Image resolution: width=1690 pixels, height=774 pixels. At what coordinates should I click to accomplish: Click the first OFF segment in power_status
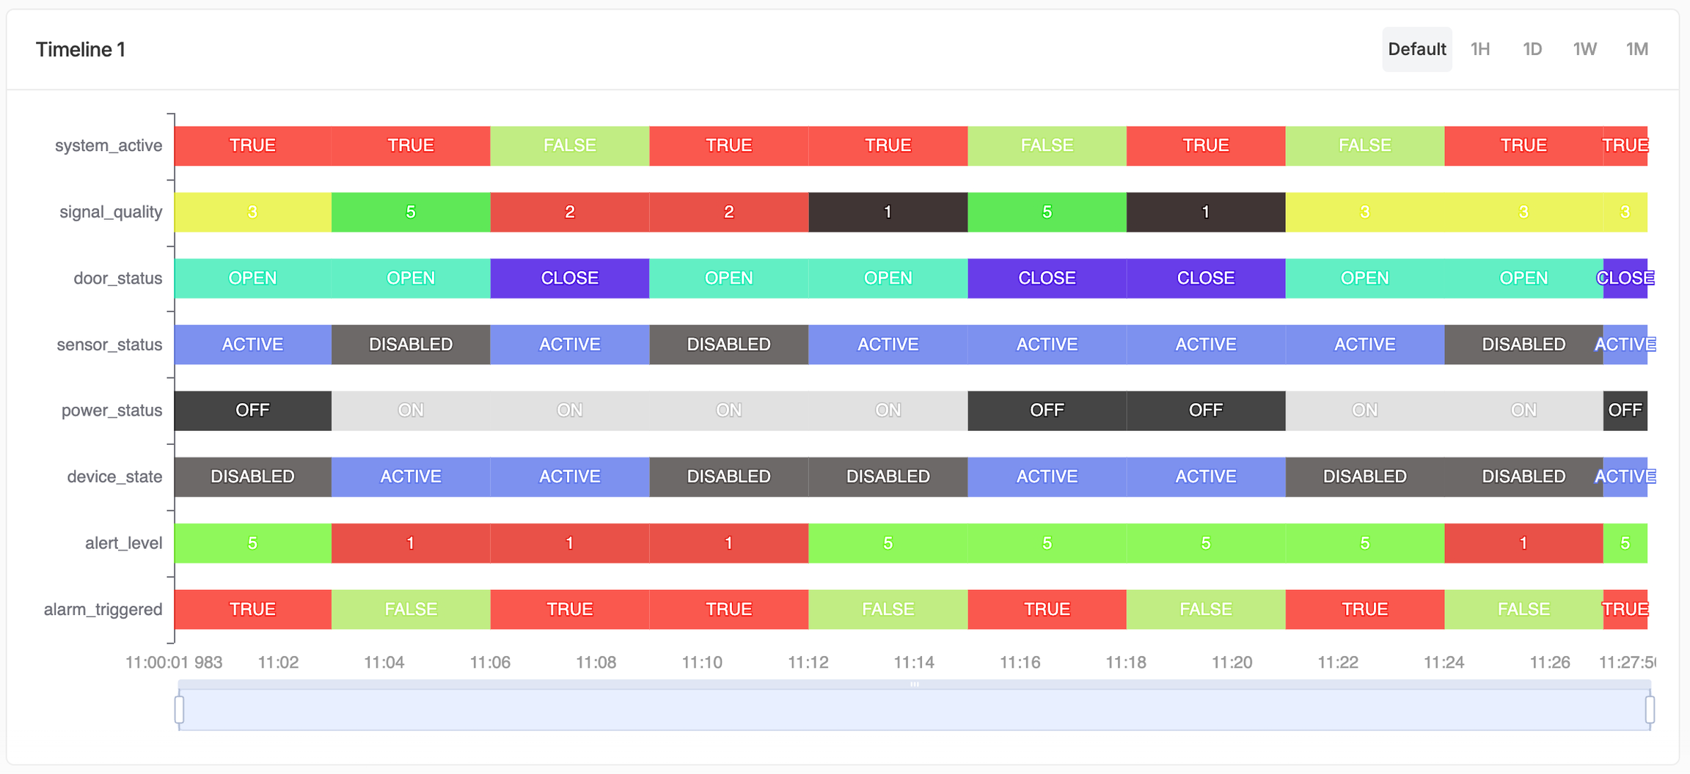click(253, 410)
